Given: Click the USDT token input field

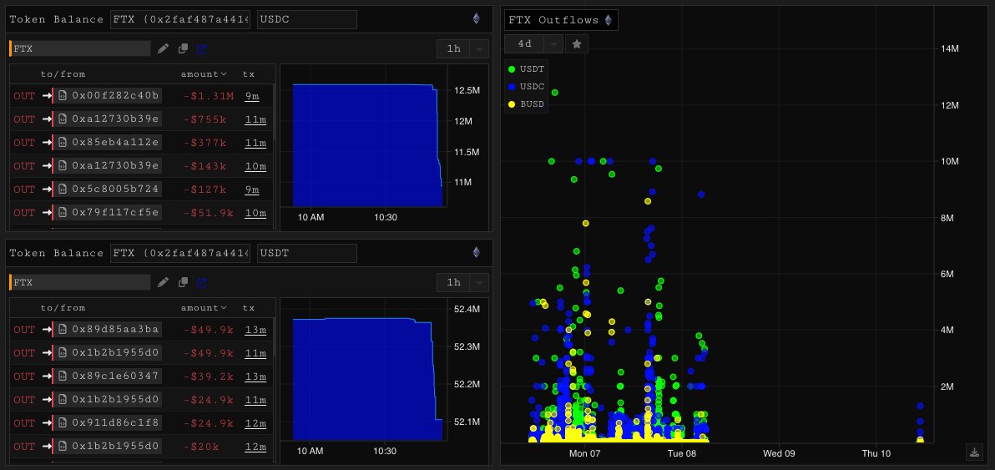Looking at the screenshot, I should (x=307, y=253).
